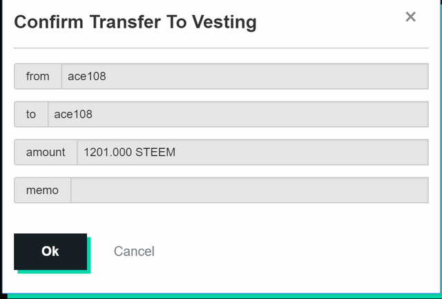The height and width of the screenshot is (299, 442).
Task: Click the "to" field label
Action: coord(31,115)
